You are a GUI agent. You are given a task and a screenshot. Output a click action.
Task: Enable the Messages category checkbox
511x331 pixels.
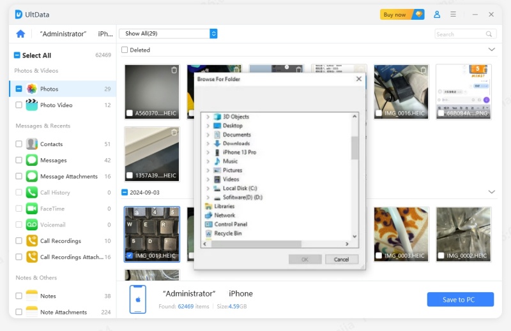click(19, 161)
